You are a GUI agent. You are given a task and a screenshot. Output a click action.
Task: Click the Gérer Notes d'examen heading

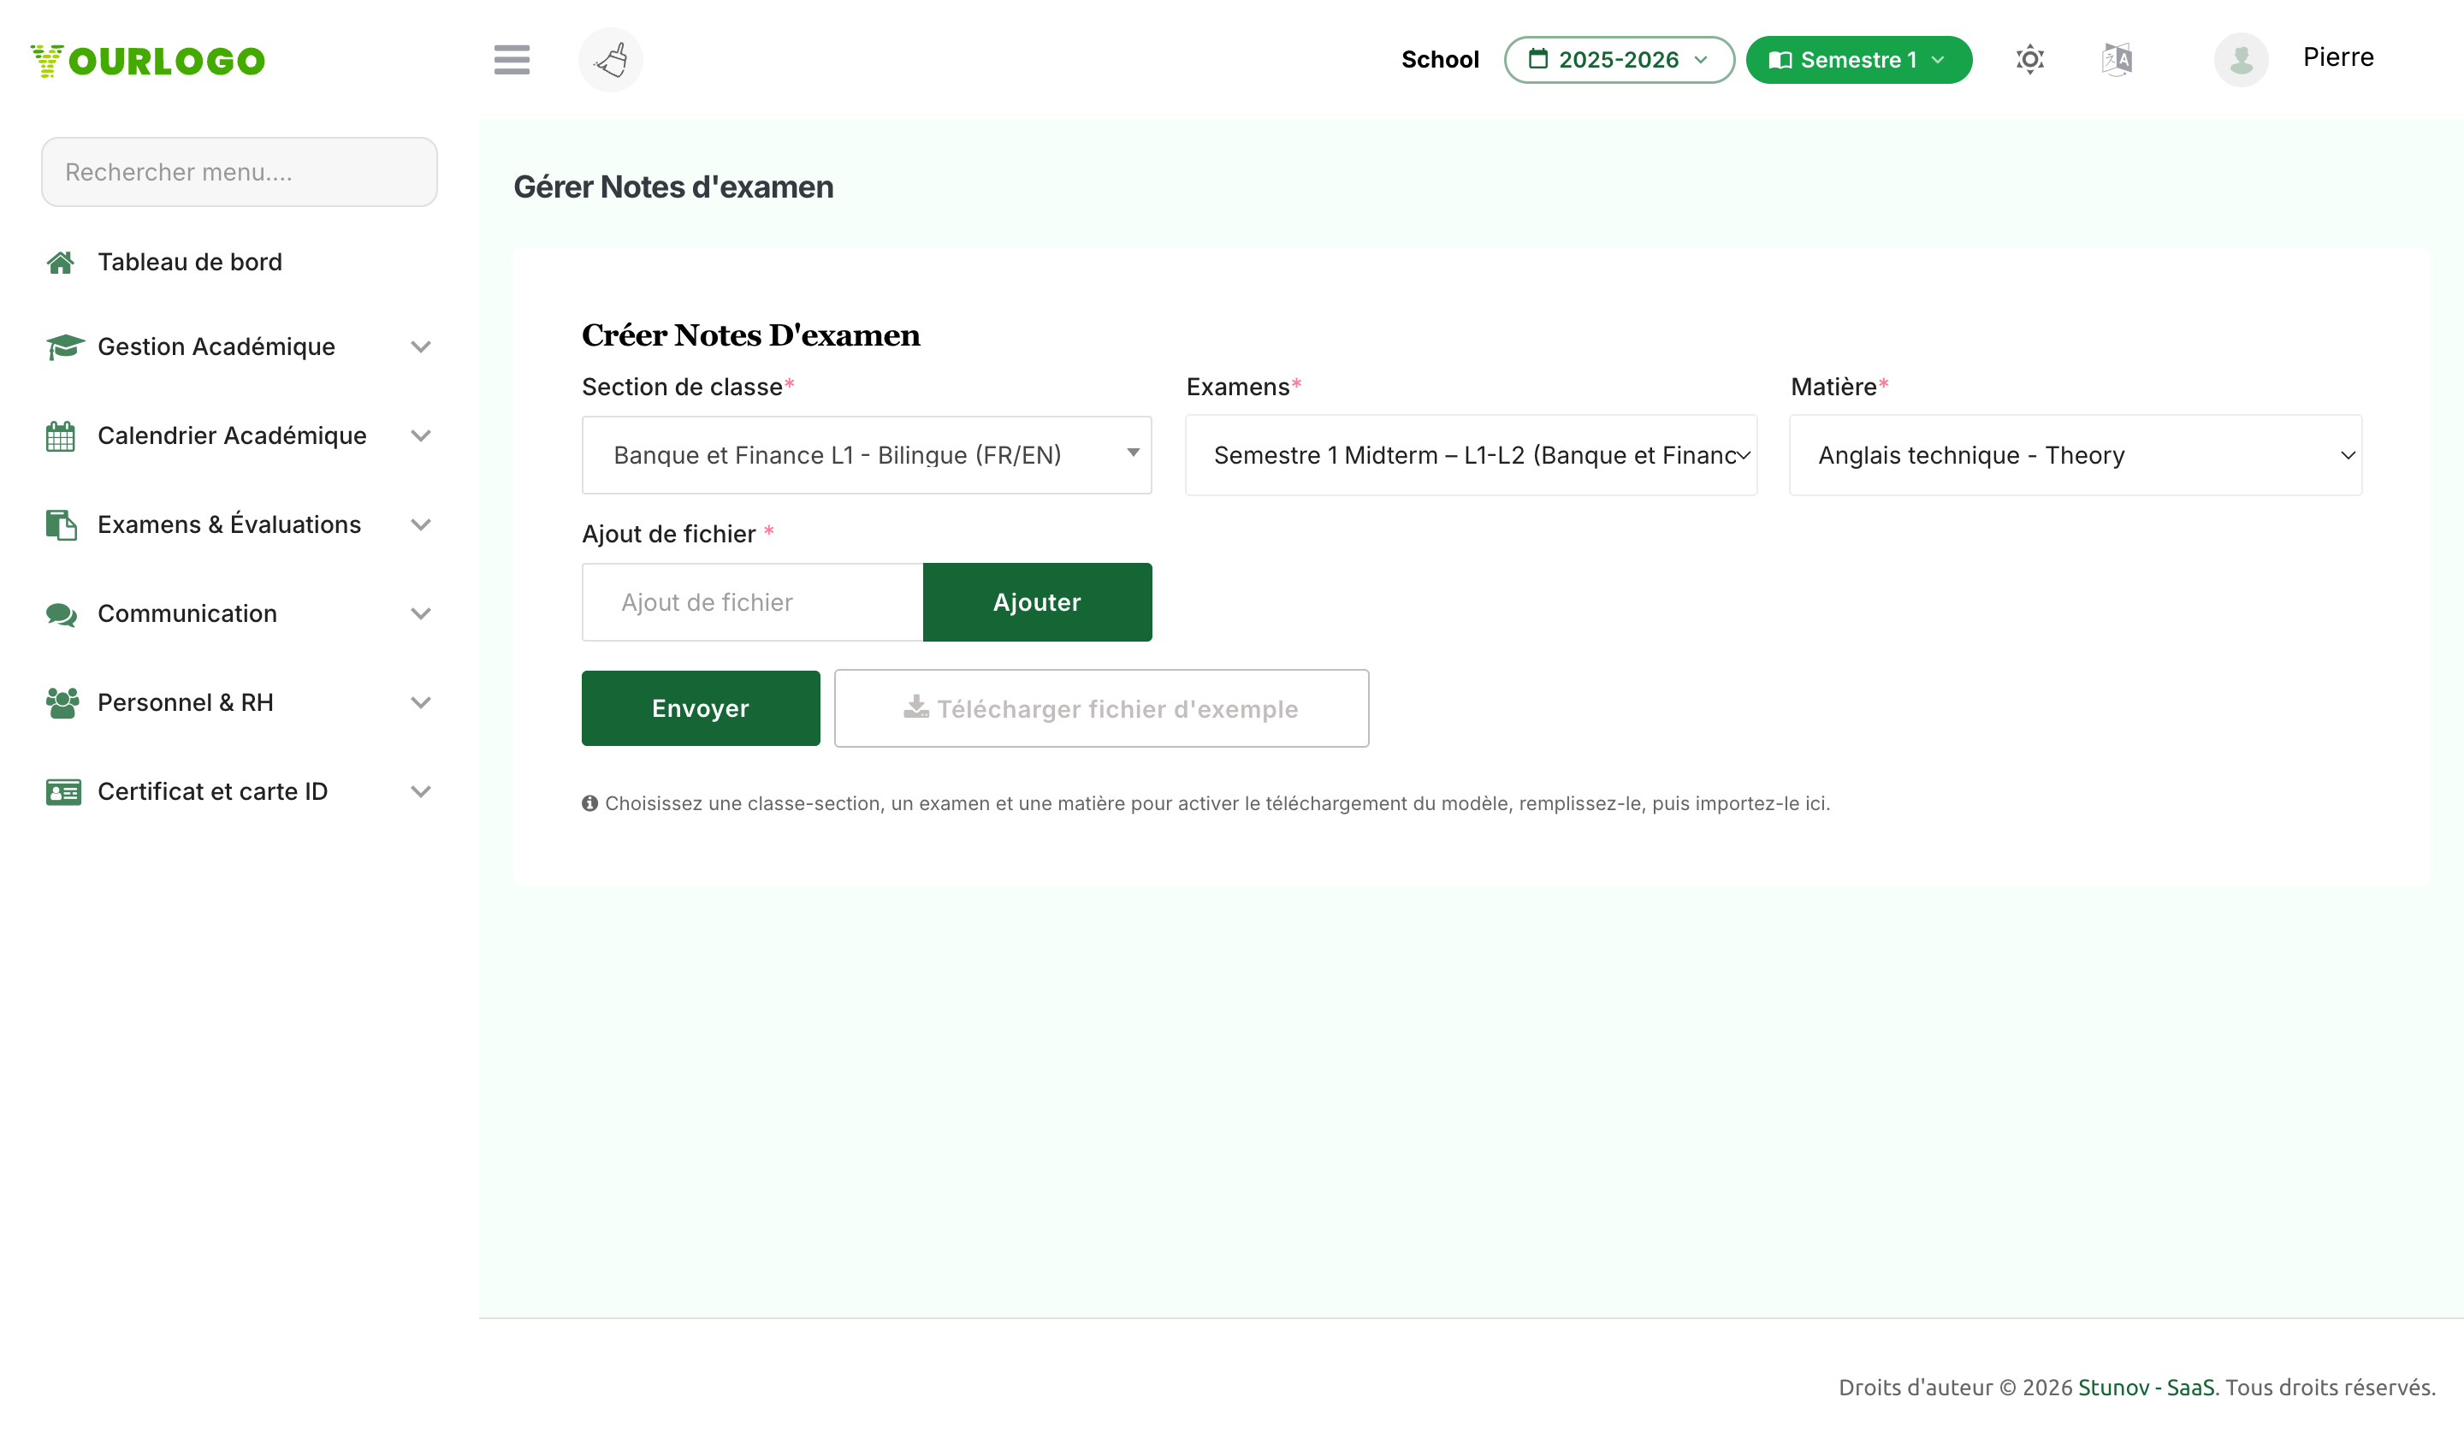(x=673, y=186)
